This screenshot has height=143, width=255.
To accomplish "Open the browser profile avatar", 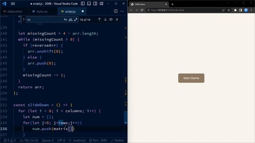I will coord(246,10).
